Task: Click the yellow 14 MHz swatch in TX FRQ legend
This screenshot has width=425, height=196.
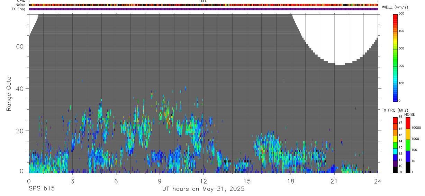Action: pyautogui.click(x=395, y=139)
